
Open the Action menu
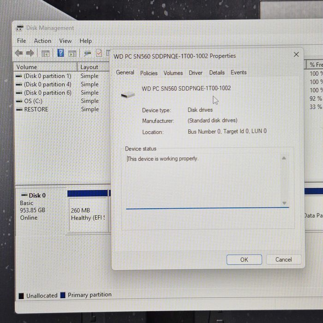[x=42, y=41]
